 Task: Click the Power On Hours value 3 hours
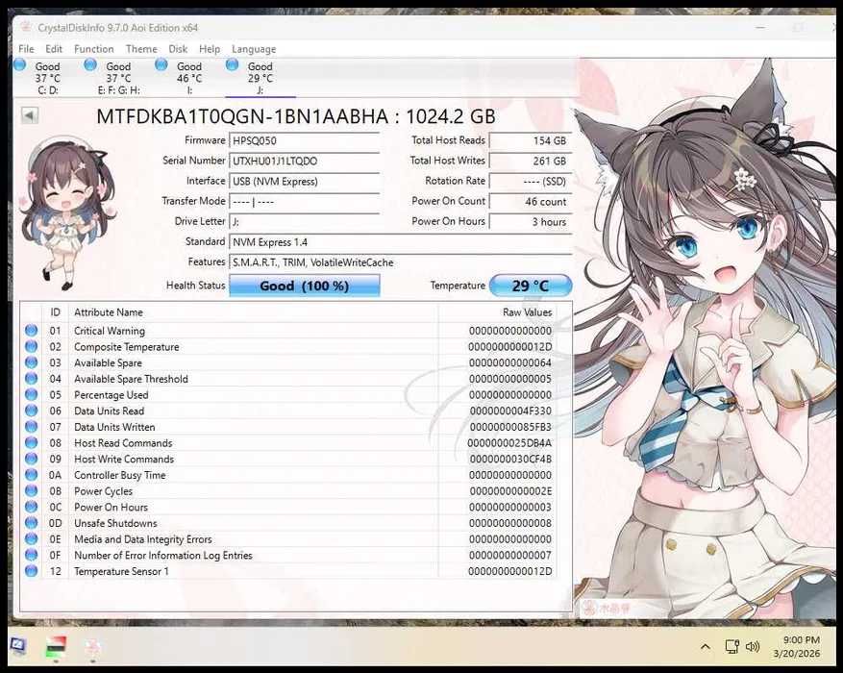click(531, 221)
